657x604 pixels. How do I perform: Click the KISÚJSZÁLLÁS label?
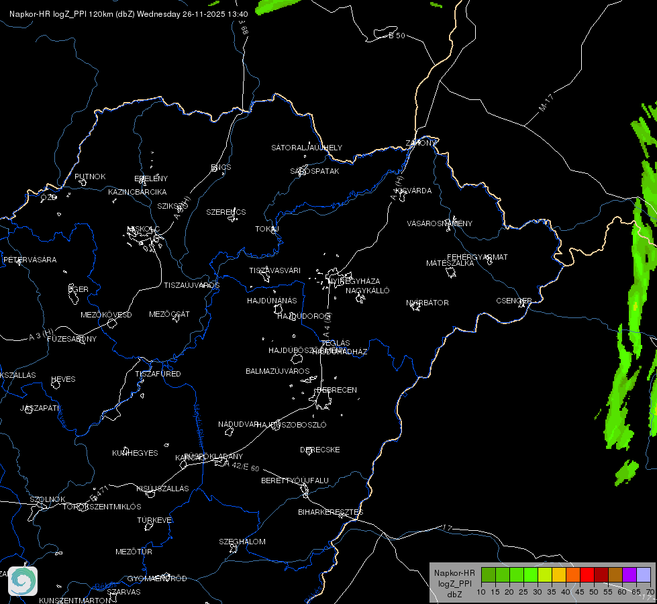(x=162, y=489)
